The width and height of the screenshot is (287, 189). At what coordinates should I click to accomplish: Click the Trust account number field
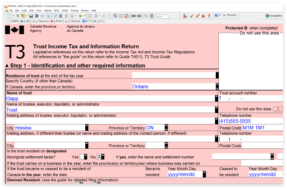point(251,99)
